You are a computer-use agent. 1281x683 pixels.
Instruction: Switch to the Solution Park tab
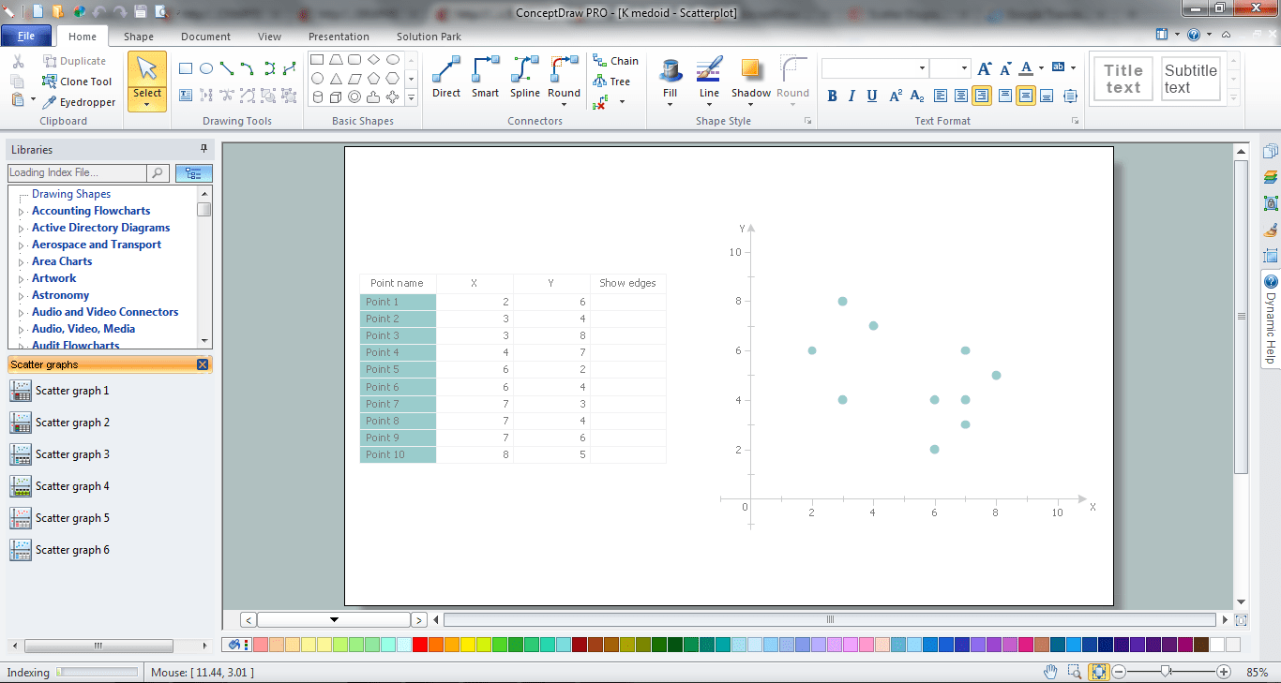pyautogui.click(x=429, y=37)
